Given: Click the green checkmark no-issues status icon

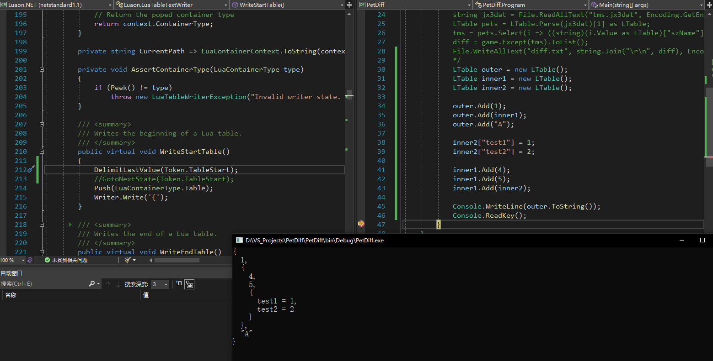Looking at the screenshot, I should (47, 260).
